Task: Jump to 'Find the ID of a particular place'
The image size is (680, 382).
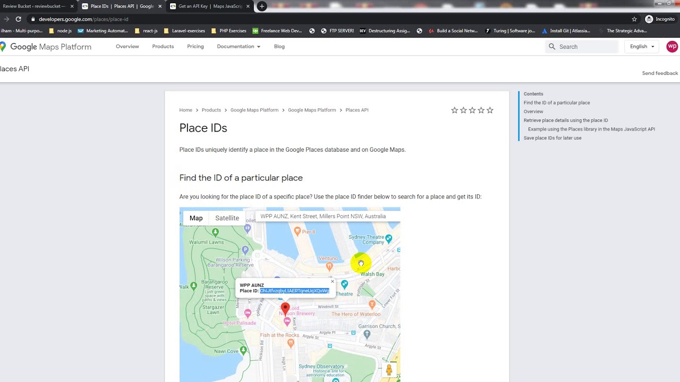Action: click(557, 103)
